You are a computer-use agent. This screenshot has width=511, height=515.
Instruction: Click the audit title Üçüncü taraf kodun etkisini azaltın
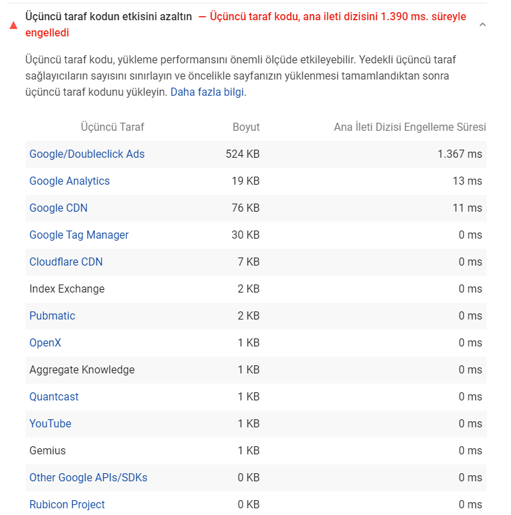[109, 16]
